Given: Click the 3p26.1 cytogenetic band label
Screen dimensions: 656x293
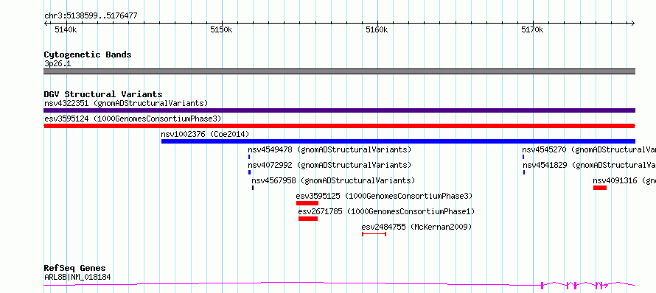Looking at the screenshot, I should click(57, 64).
